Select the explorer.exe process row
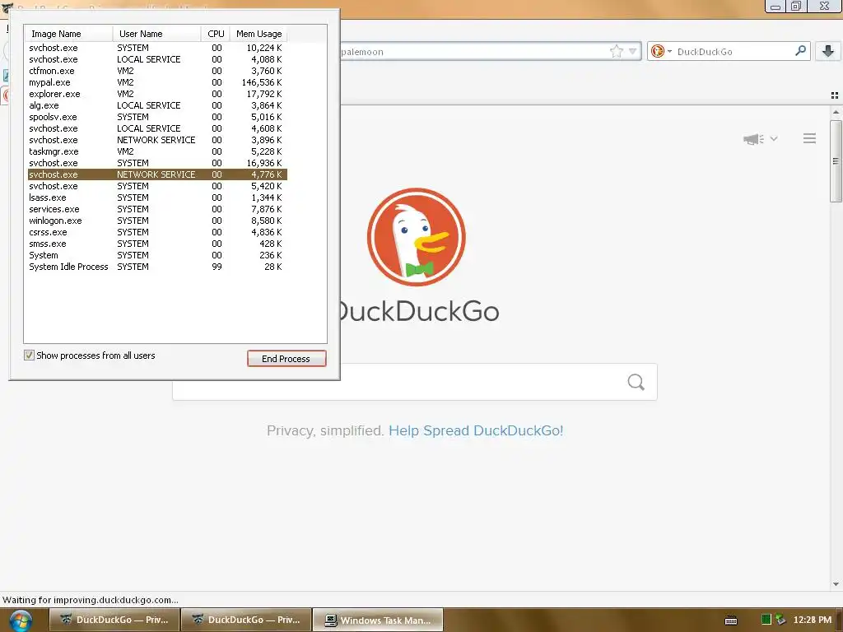 157,94
